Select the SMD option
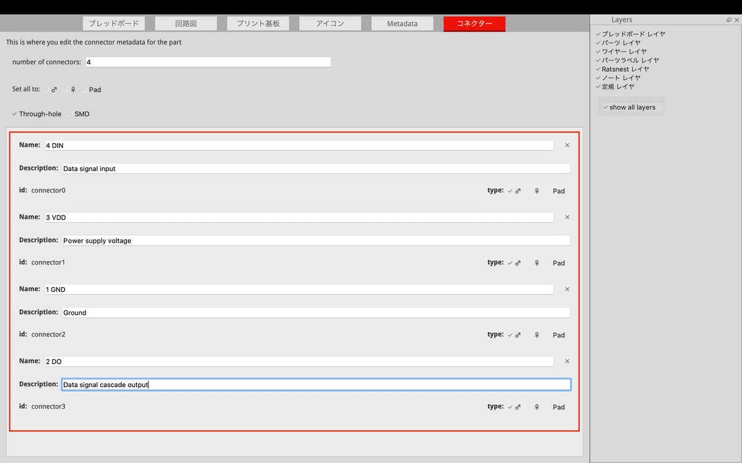The height and width of the screenshot is (463, 742). [x=79, y=114]
